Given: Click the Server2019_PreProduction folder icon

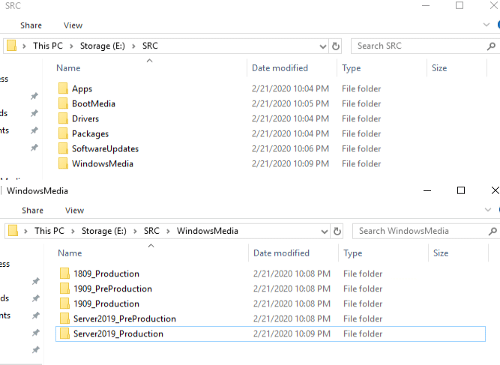Looking at the screenshot, I should [64, 319].
